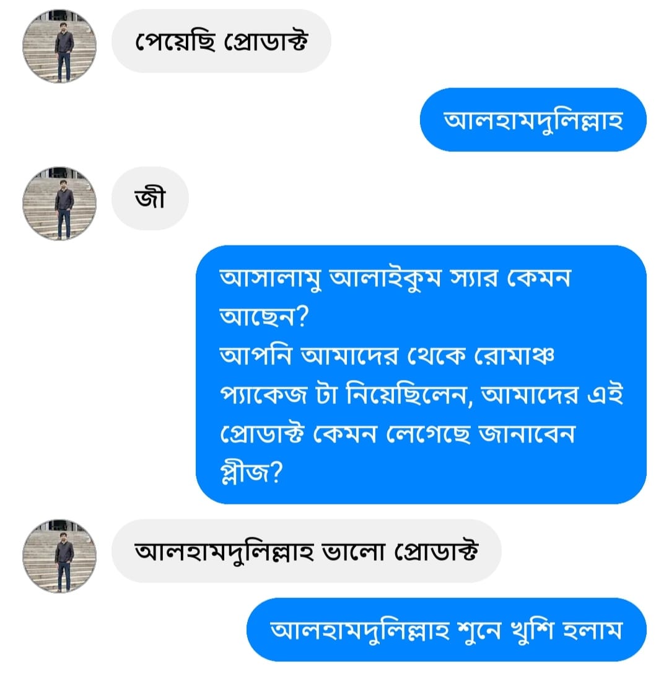Click the blue "আলহামদুলিল্লাহ" reply bubble
The height and width of the screenshot is (681, 669).
[x=533, y=120]
